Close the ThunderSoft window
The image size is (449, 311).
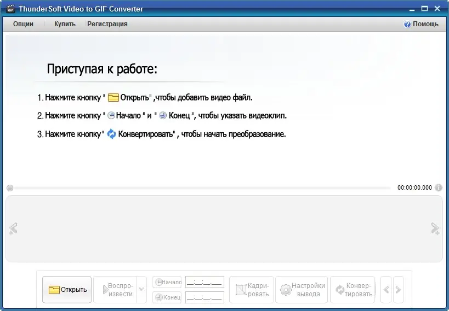tap(437, 9)
